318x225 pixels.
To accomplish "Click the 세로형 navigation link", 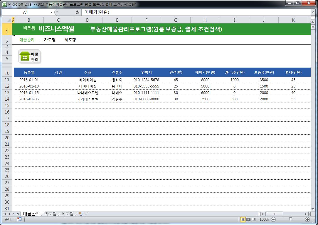I will pos(70,40).
